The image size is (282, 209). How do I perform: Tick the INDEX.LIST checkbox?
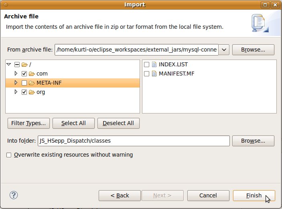tap(146, 65)
